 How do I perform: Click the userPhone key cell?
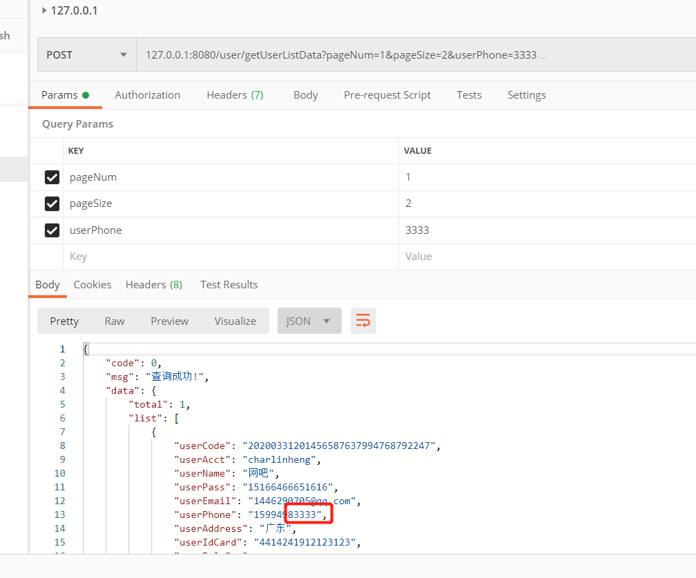click(x=231, y=230)
